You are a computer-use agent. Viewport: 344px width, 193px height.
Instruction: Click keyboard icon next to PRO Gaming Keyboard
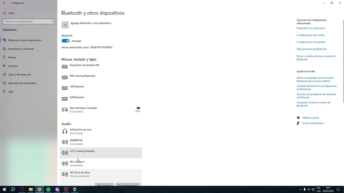tap(64, 77)
